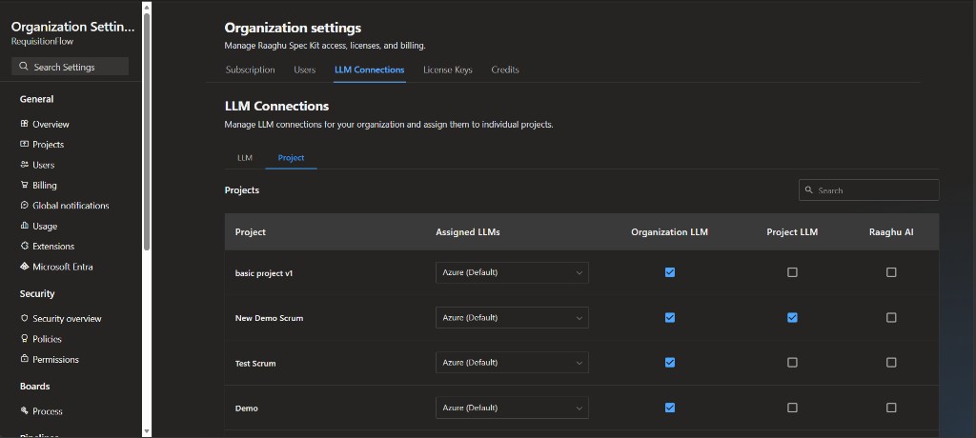
Task: Check Raaghu AI for Demo project
Action: (891, 408)
